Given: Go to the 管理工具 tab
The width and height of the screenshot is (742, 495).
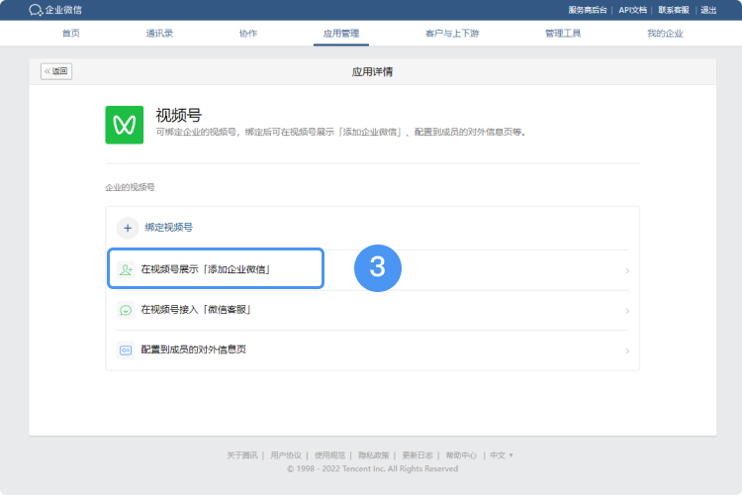Looking at the screenshot, I should tap(562, 34).
